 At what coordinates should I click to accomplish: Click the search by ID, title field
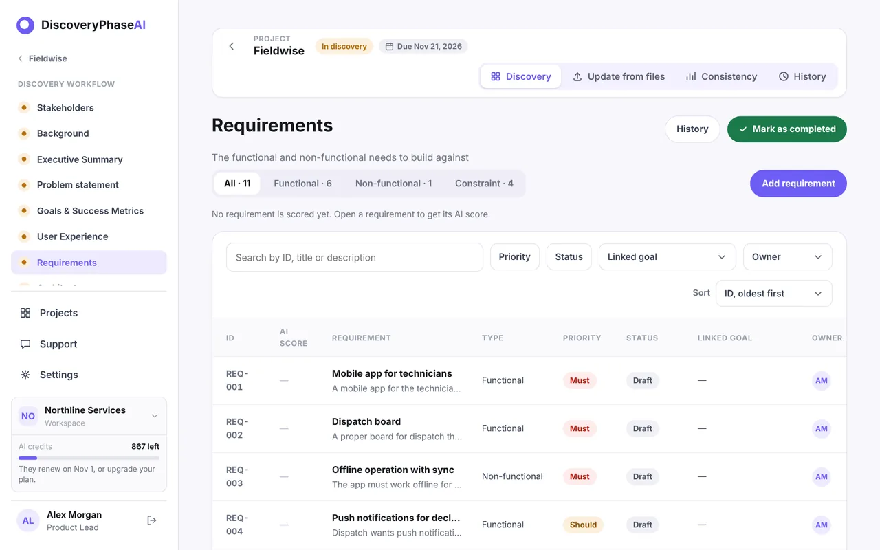coord(355,257)
